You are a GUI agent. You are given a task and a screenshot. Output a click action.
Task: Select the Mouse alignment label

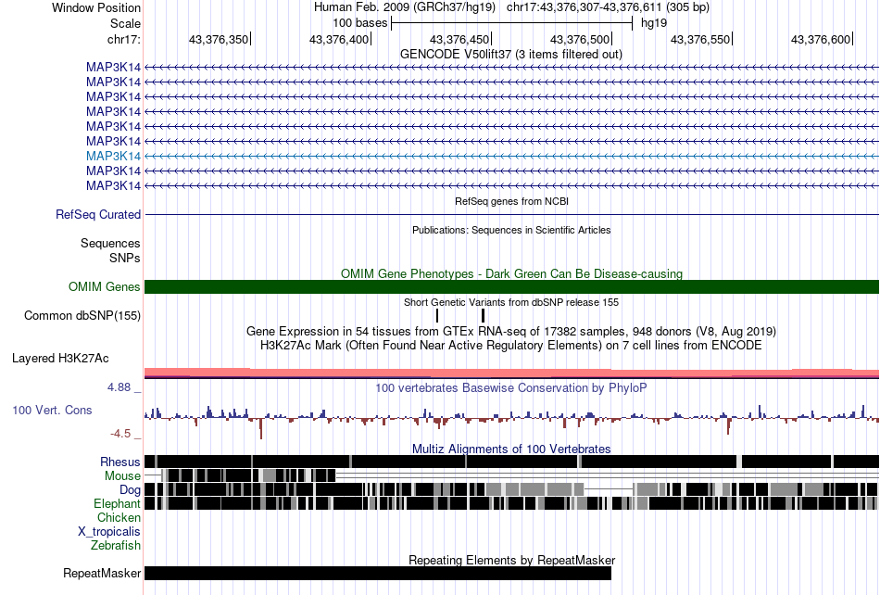point(122,476)
